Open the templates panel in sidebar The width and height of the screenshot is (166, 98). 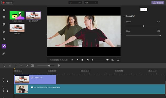[x=4, y=17]
